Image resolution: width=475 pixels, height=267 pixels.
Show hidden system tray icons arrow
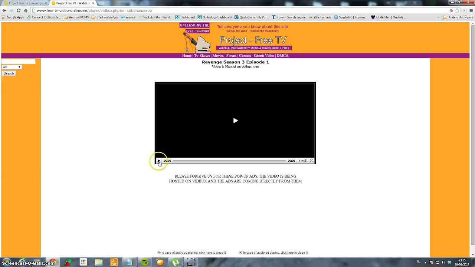(426, 262)
